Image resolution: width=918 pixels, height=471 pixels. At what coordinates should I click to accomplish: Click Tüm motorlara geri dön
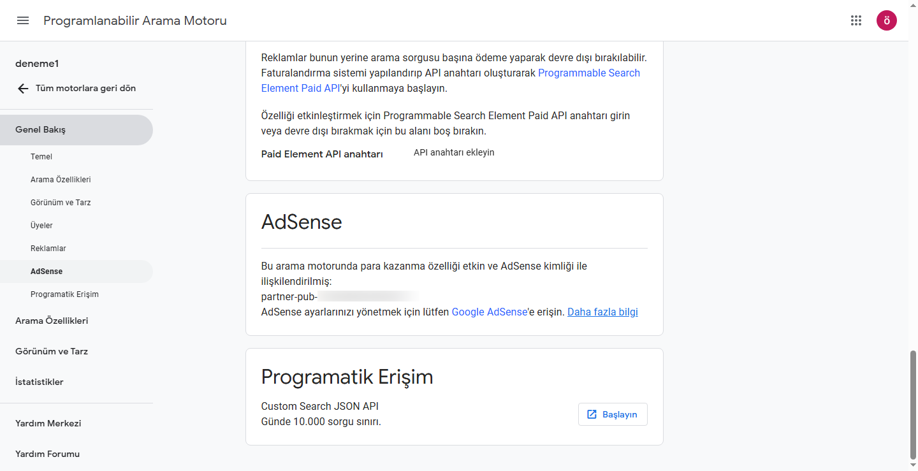coord(85,89)
